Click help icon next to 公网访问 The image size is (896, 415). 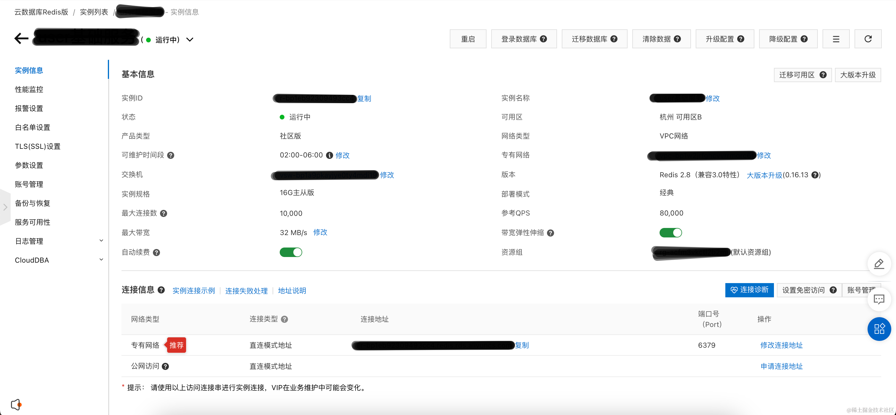pos(166,366)
